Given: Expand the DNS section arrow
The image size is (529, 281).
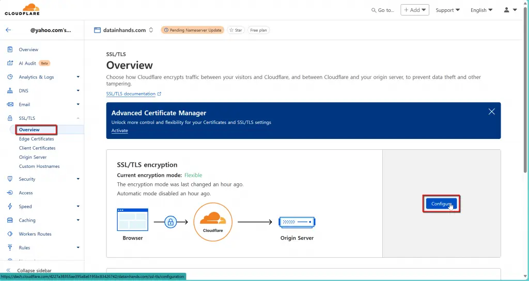Looking at the screenshot, I should tap(78, 91).
